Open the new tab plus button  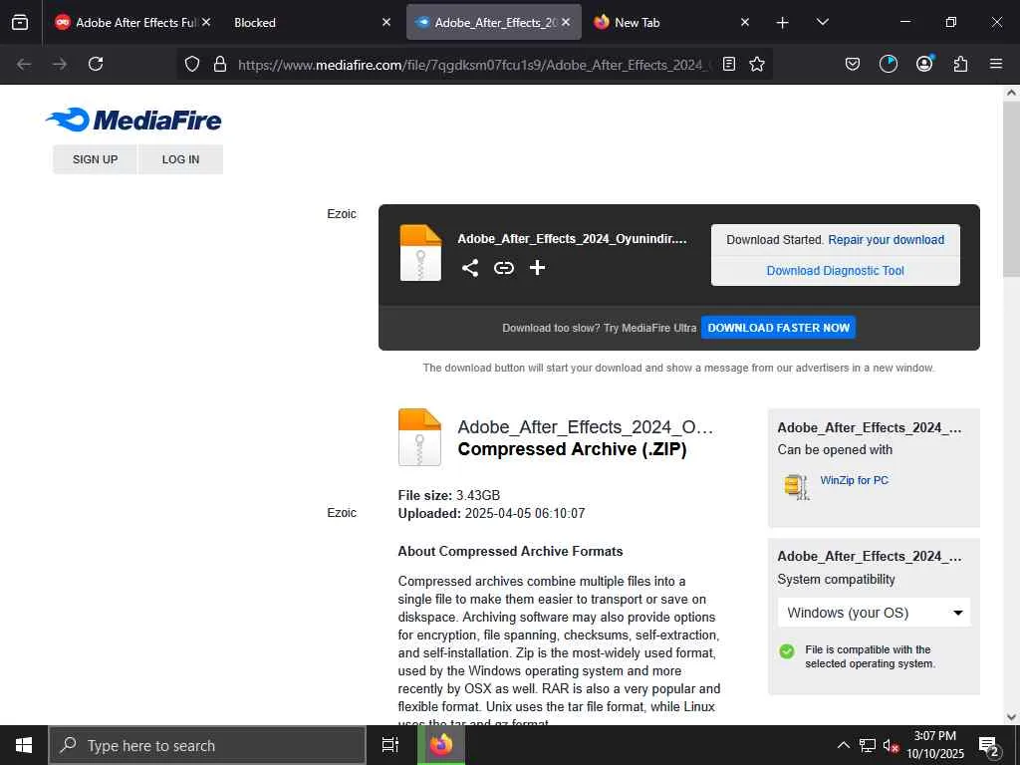[x=783, y=23]
